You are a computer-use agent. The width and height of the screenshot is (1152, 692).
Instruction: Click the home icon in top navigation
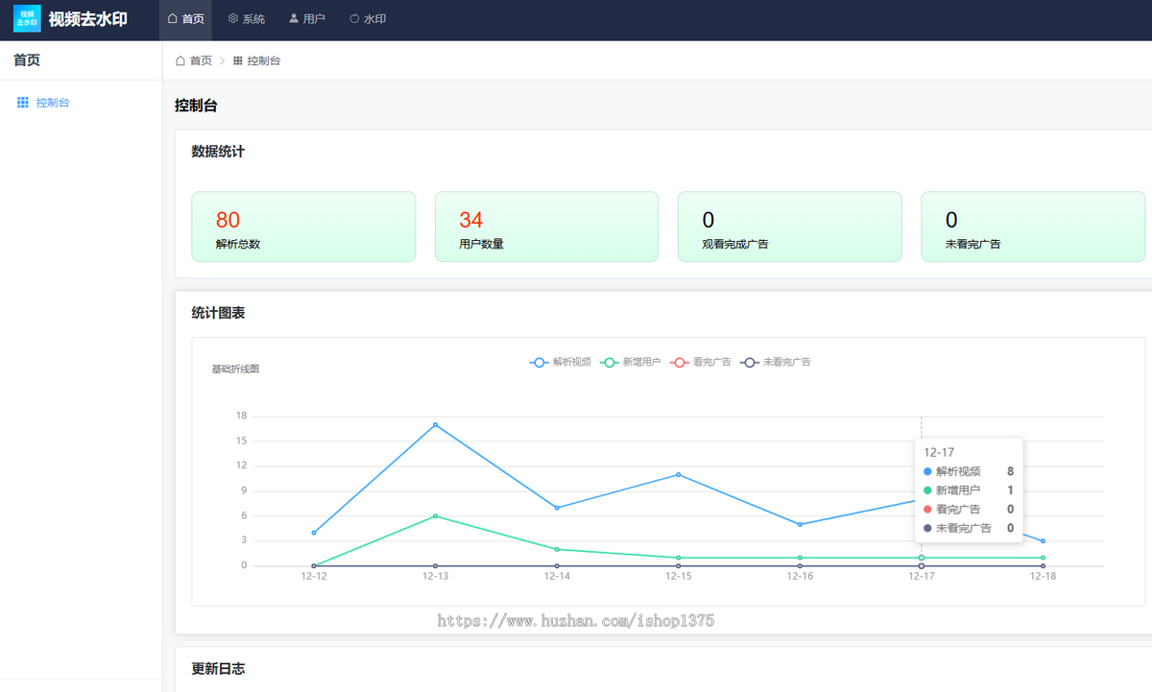pos(173,18)
